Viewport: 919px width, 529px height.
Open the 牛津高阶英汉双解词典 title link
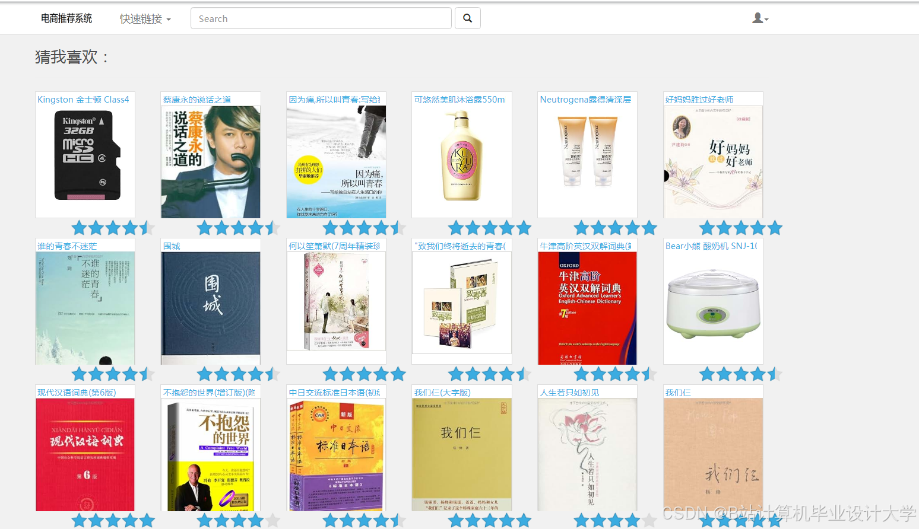click(586, 246)
